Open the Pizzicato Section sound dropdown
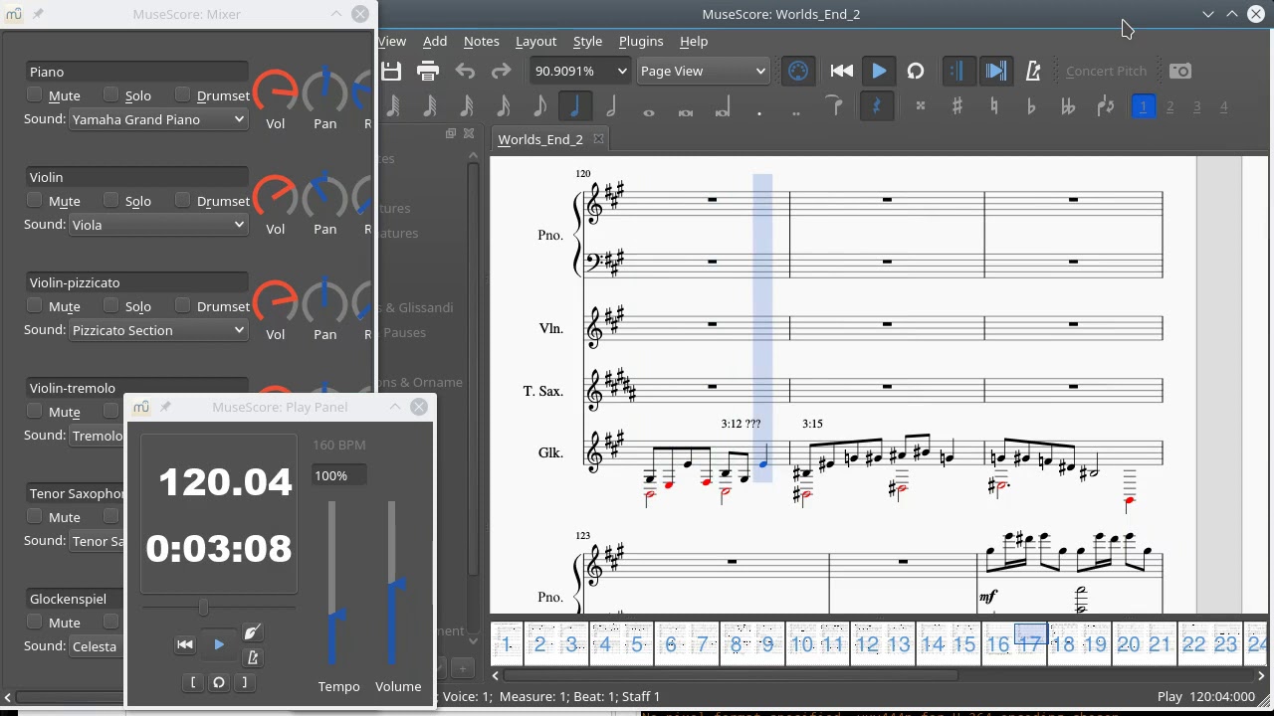1274x716 pixels. tap(158, 330)
